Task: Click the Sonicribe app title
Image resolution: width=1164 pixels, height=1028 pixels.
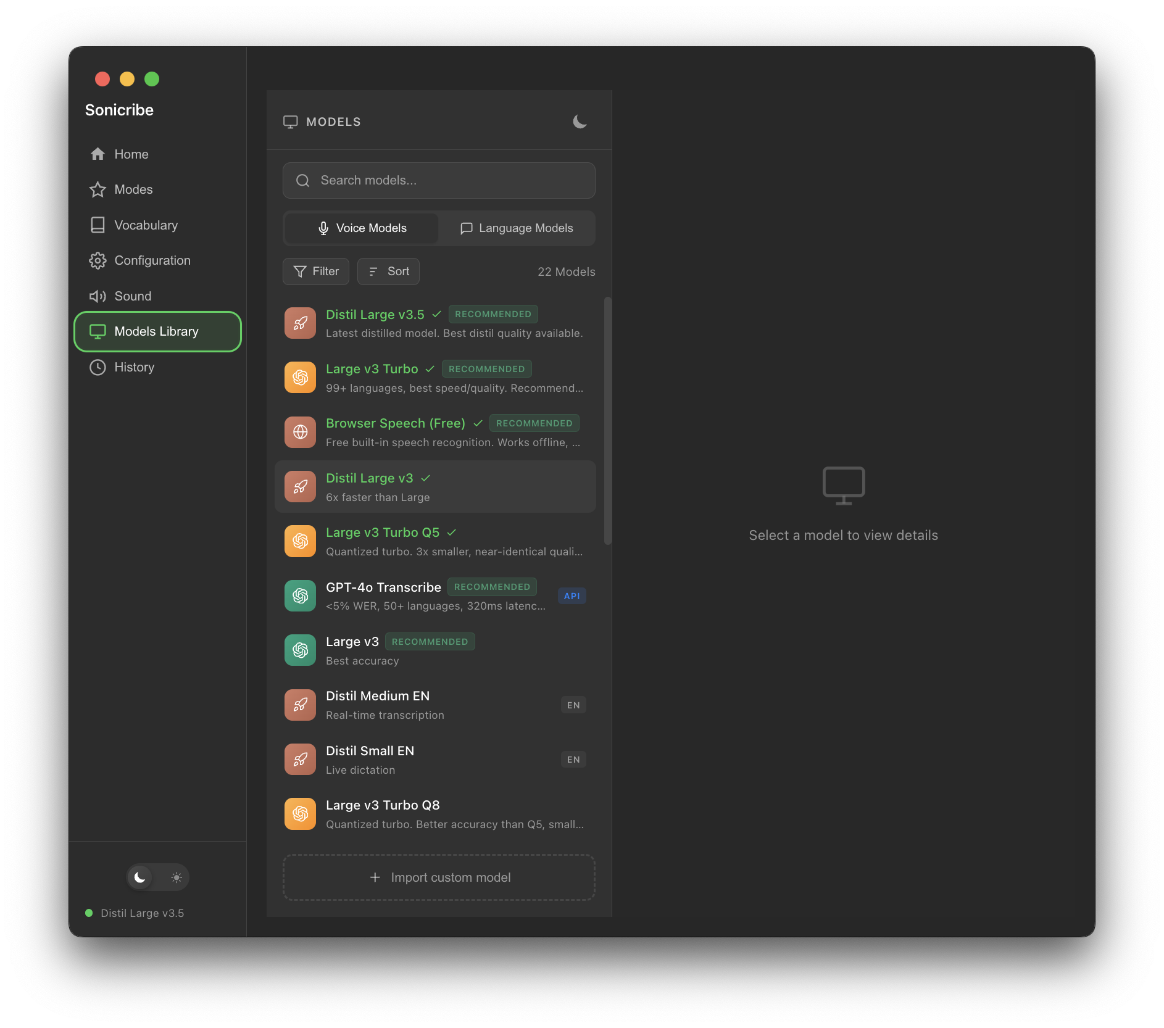Action: [119, 110]
